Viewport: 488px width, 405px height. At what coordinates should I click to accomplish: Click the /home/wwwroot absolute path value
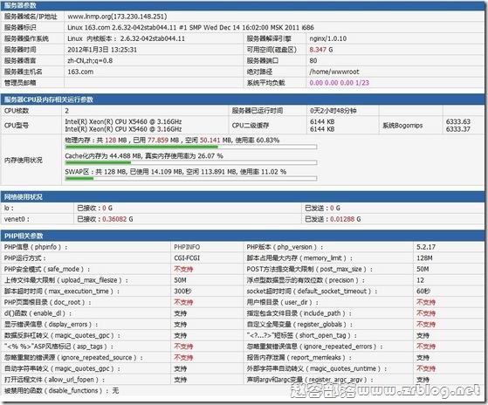334,72
